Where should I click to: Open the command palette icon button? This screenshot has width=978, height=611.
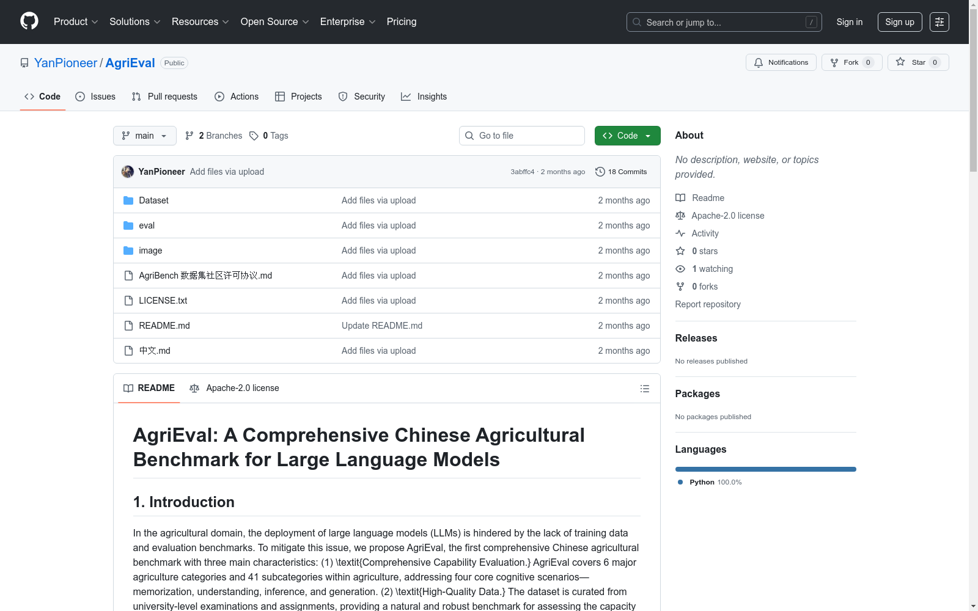tap(939, 22)
